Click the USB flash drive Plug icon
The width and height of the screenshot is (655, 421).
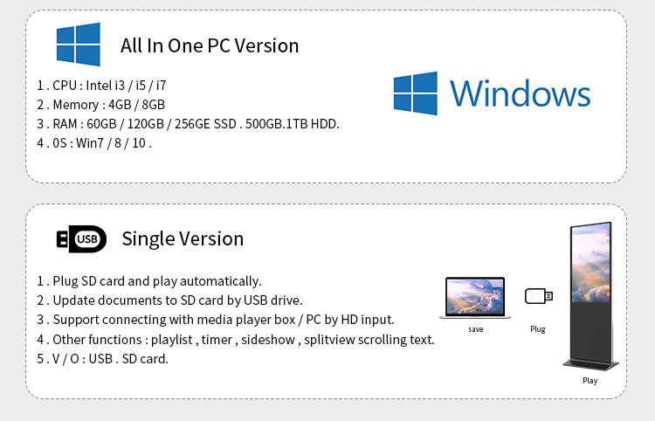pyautogui.click(x=538, y=297)
